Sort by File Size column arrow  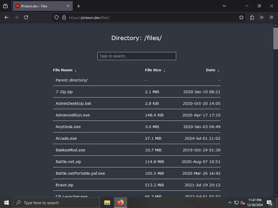click(164, 70)
